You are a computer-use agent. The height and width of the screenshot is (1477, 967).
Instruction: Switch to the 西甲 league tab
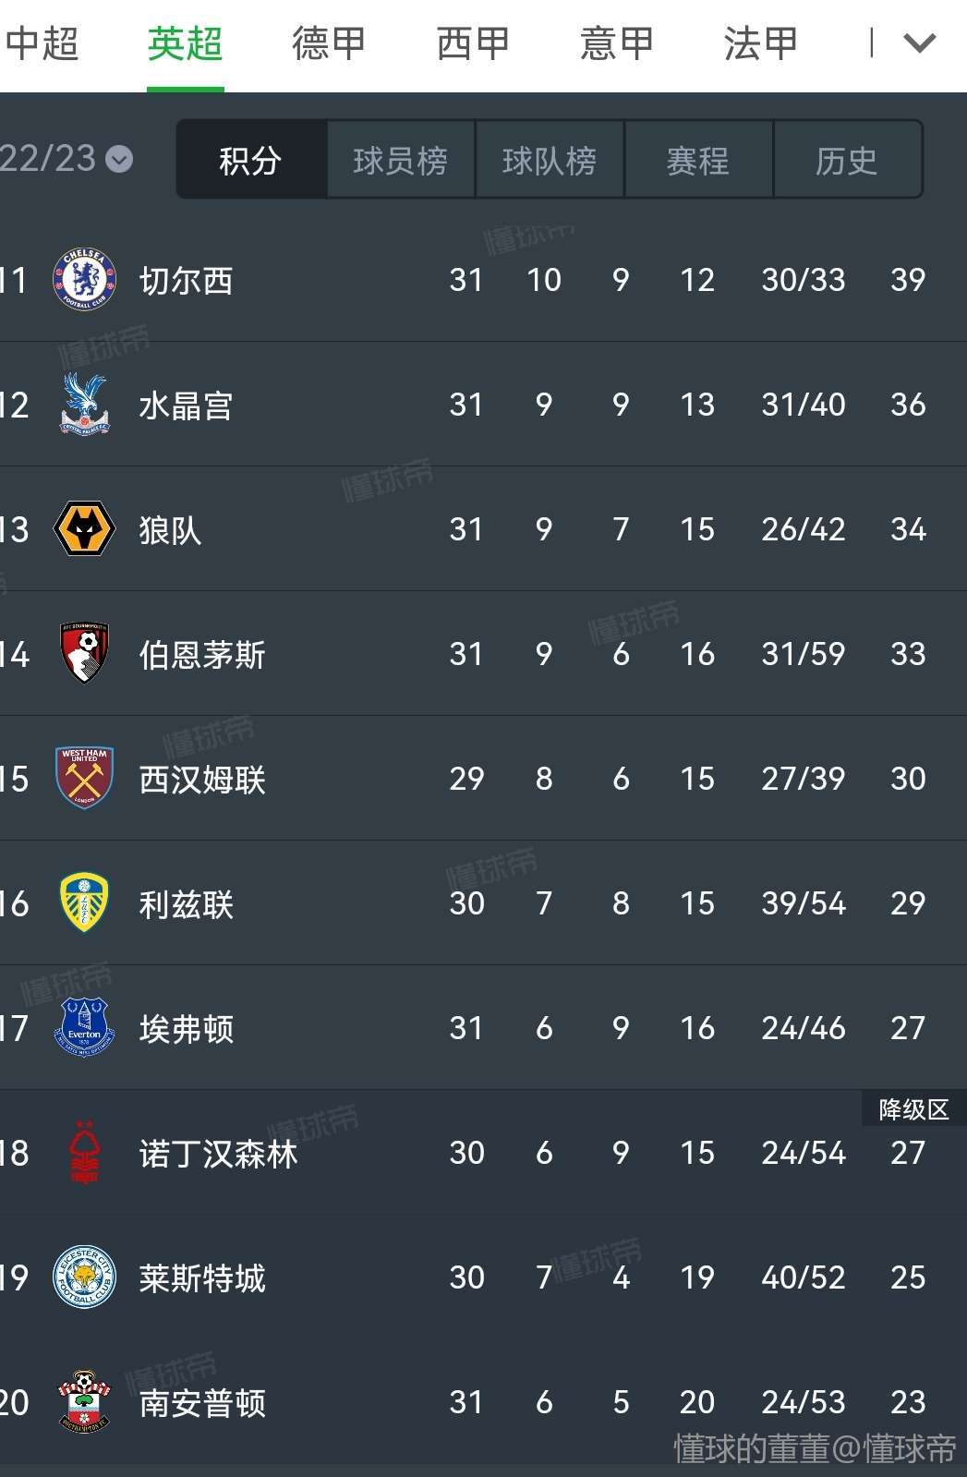[473, 43]
